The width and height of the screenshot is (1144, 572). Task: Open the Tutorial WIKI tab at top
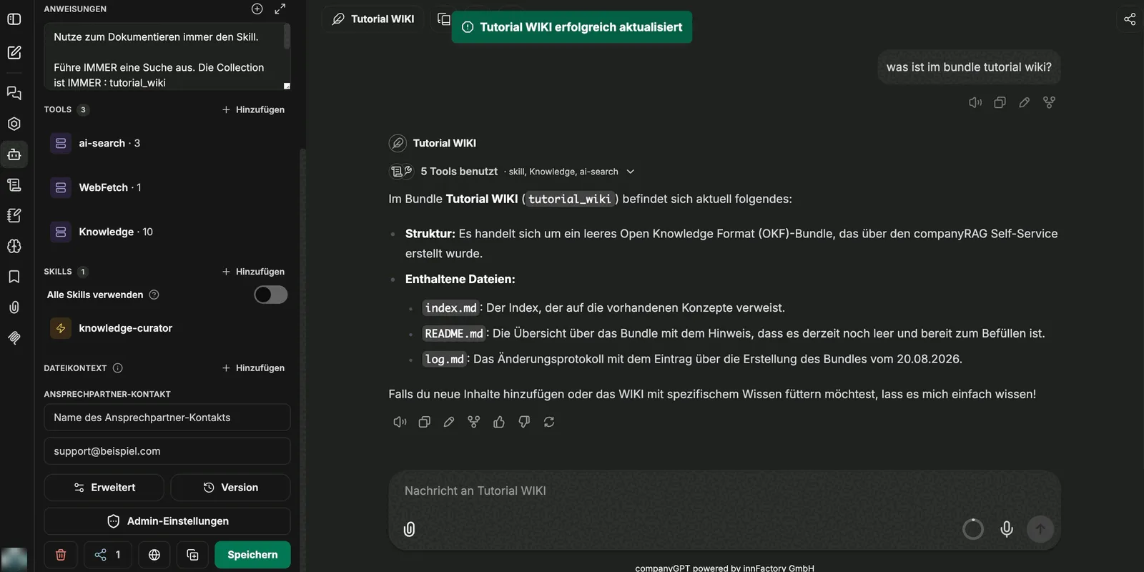[373, 19]
